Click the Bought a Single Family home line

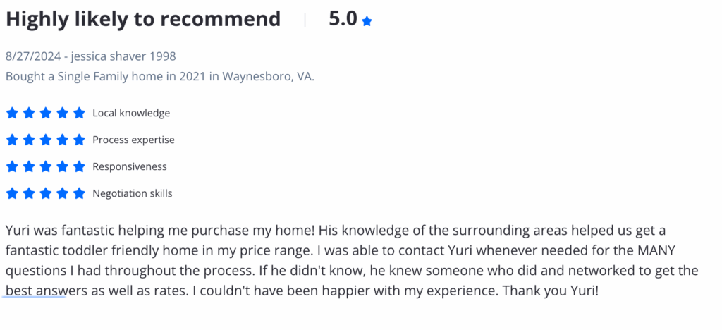[x=160, y=76]
